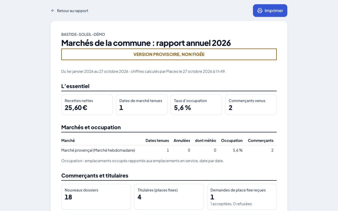Click the Commerçants column header
Image resolution: width=338 pixels, height=211 pixels.
(x=261, y=141)
